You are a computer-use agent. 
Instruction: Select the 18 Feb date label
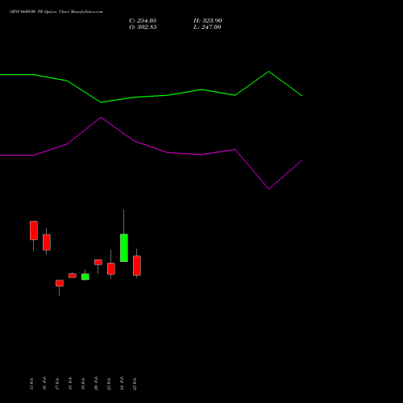[70, 384]
